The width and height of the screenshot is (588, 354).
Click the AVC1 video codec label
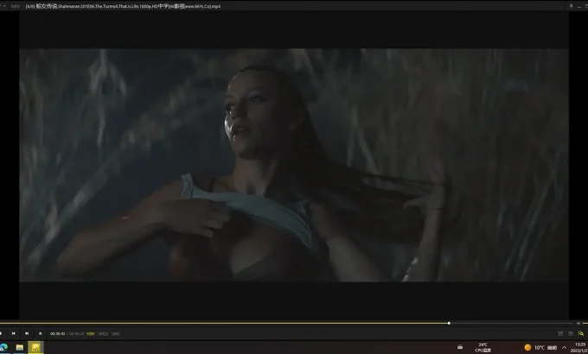point(103,334)
